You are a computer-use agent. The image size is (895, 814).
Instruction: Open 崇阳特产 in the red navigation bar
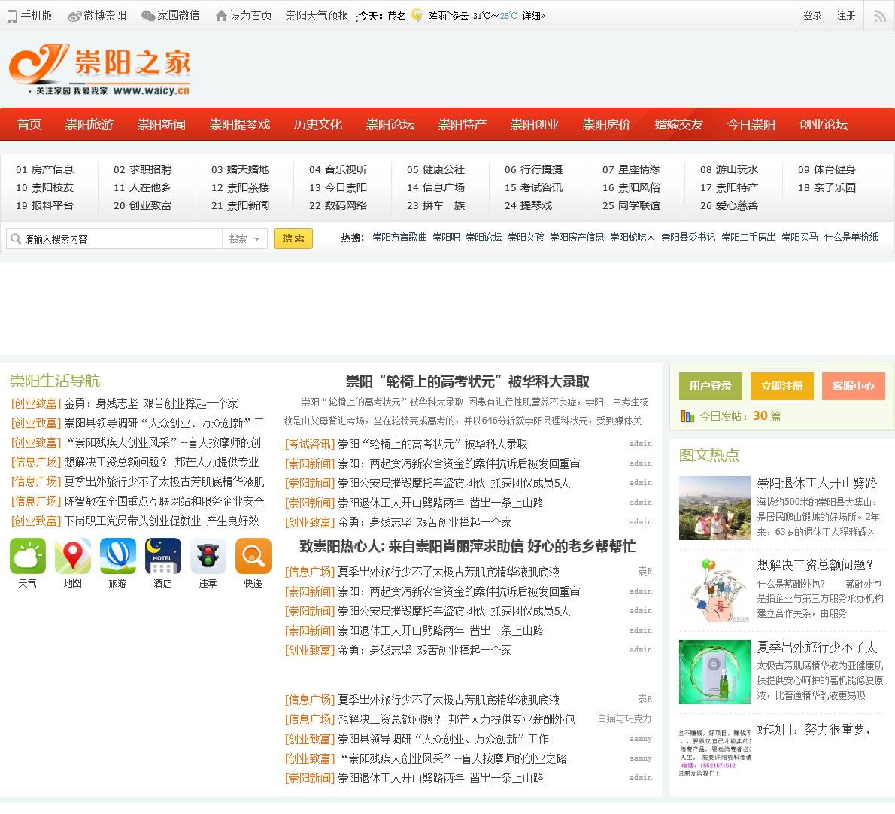[x=463, y=124]
